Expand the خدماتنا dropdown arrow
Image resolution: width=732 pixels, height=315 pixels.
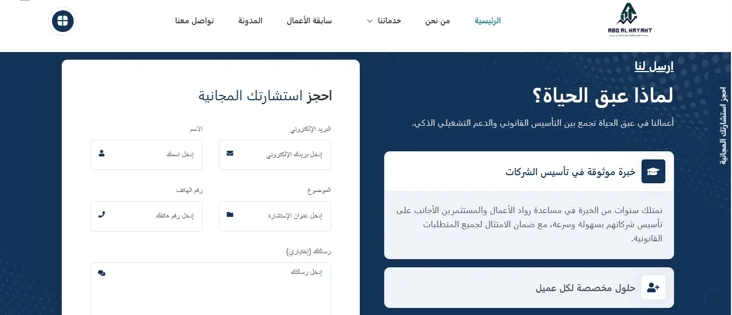tap(370, 21)
